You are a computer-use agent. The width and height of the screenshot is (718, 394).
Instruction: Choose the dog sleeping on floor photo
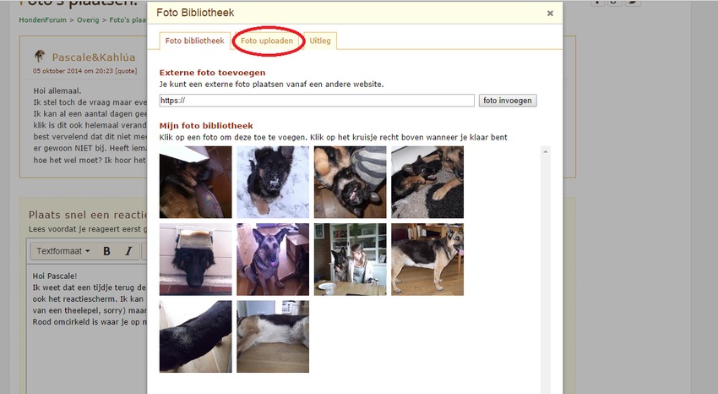point(273,337)
